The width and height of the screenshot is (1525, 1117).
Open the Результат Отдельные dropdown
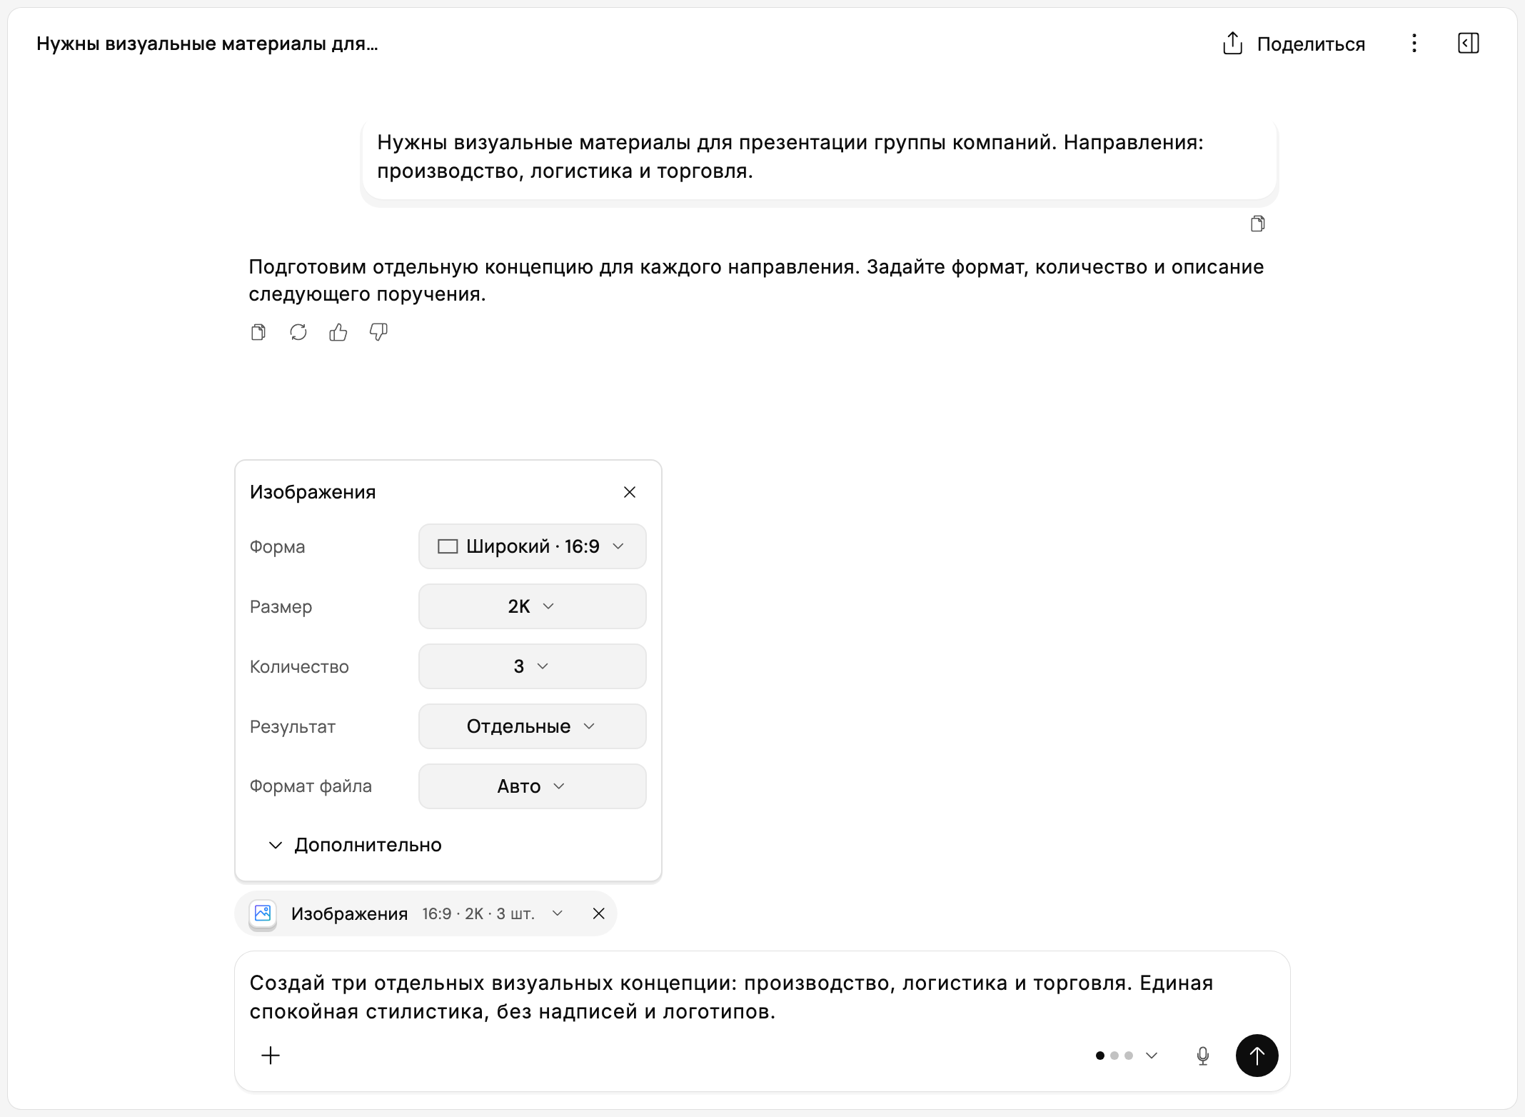click(533, 726)
